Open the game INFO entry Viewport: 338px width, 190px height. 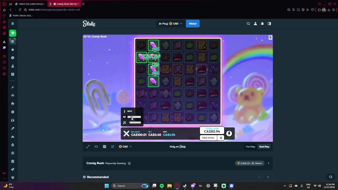click(x=128, y=111)
